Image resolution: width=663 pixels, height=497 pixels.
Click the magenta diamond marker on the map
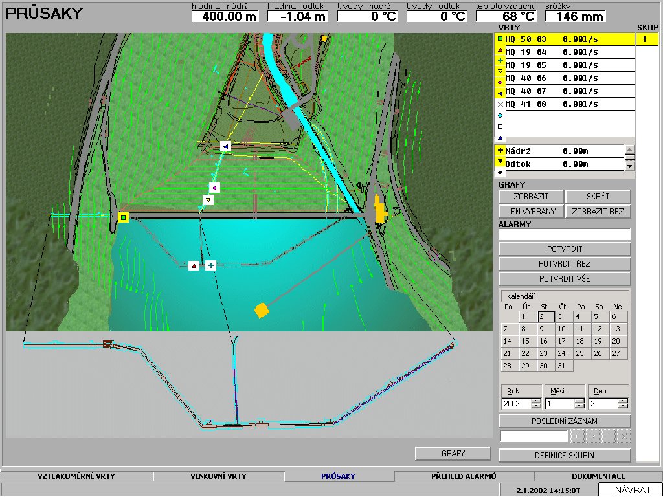(x=214, y=188)
